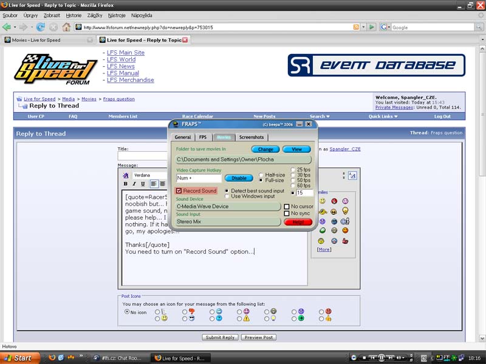Click the red Help button in FRAPS
486x364 pixels.
[x=298, y=222]
